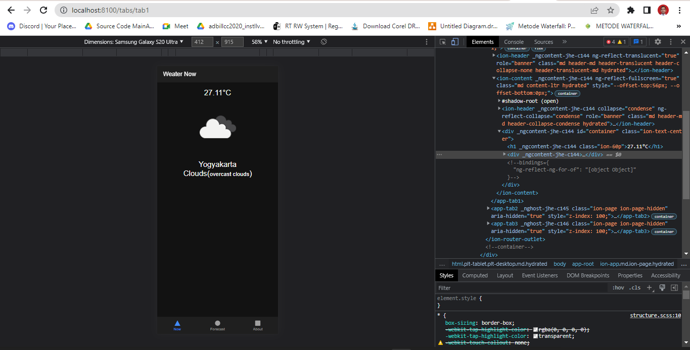690x350 pixels.
Task: Collapse the ion-content node
Action: point(494,78)
